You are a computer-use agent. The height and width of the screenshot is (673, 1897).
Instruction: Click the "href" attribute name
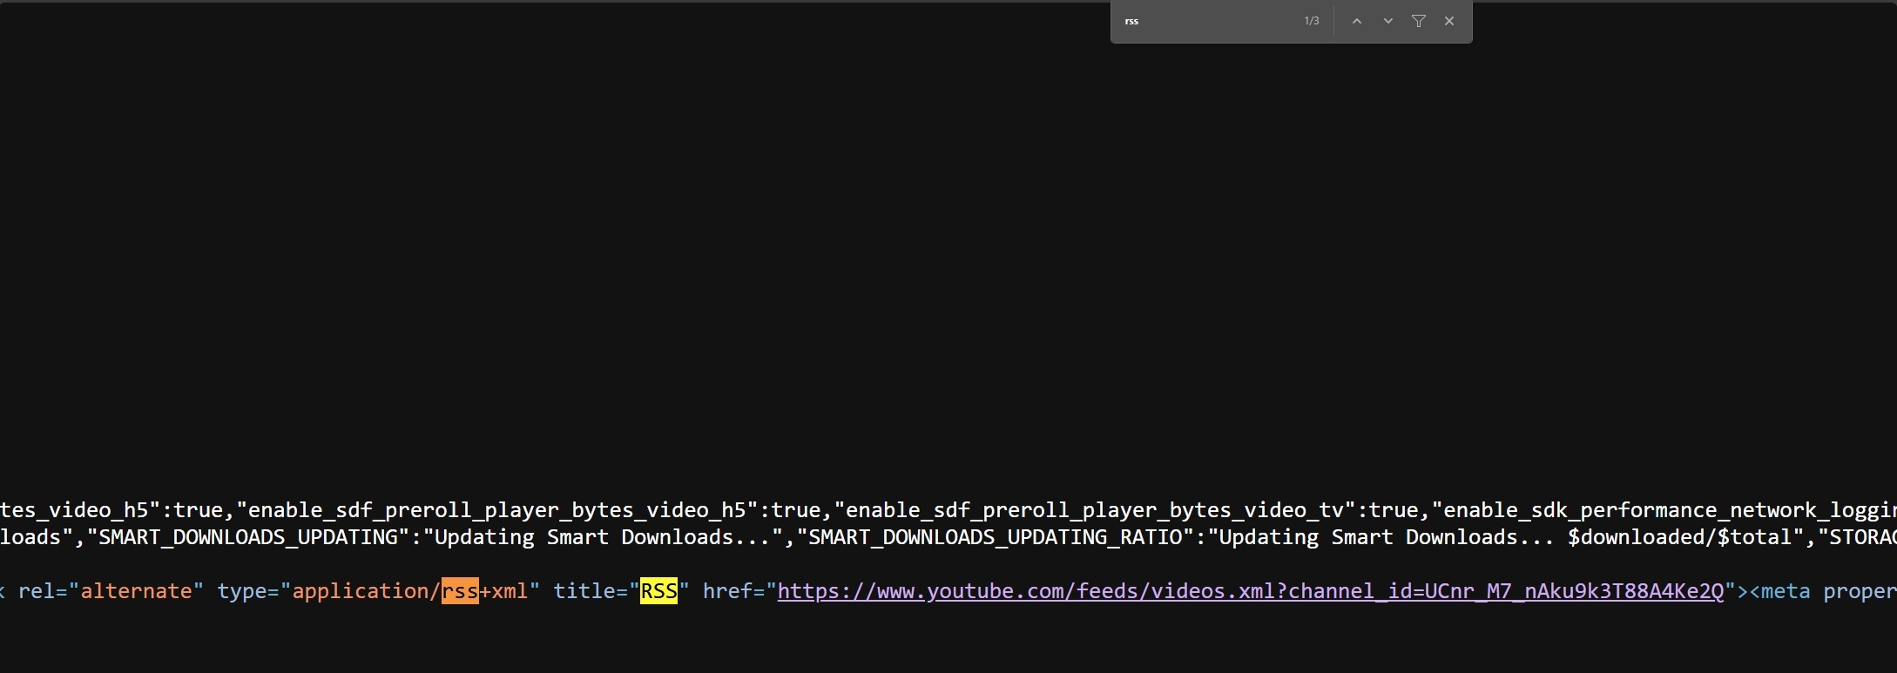[x=727, y=591]
